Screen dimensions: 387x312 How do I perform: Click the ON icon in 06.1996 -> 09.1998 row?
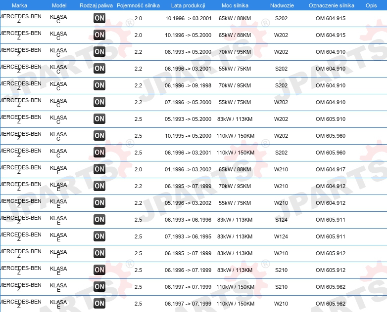[99, 85]
